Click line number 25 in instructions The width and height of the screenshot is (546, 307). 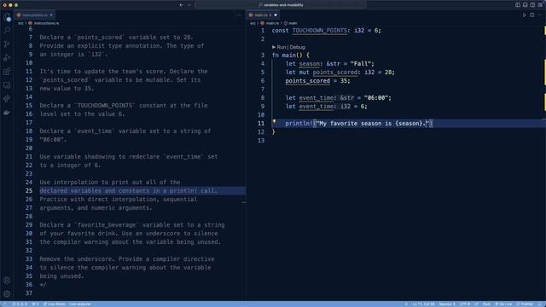click(x=28, y=191)
